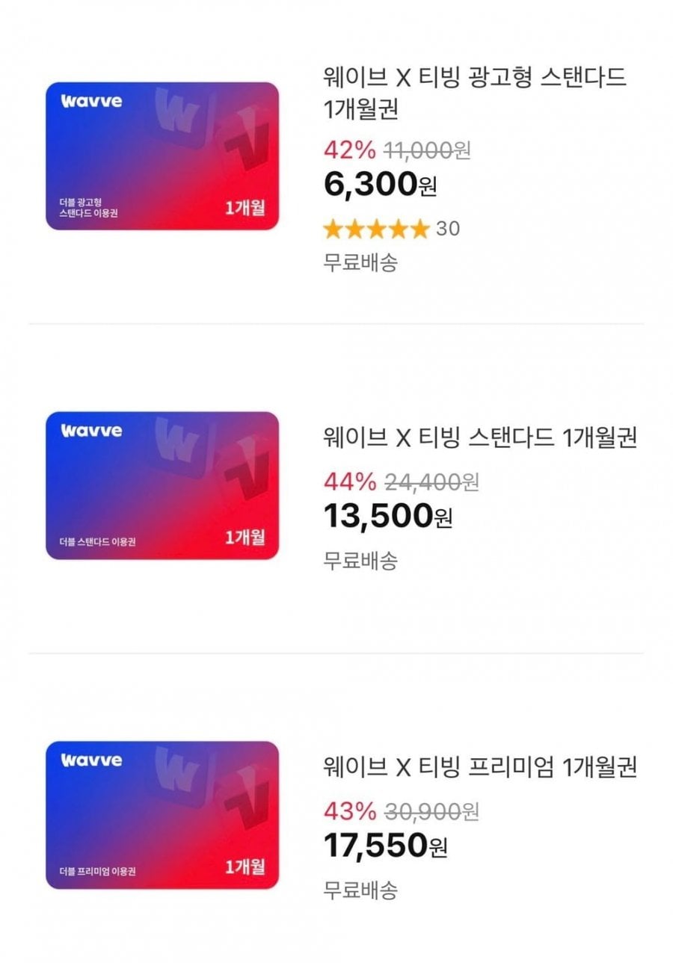This screenshot has width=673, height=963.
Task: Click the 44% discount label
Action: (349, 482)
